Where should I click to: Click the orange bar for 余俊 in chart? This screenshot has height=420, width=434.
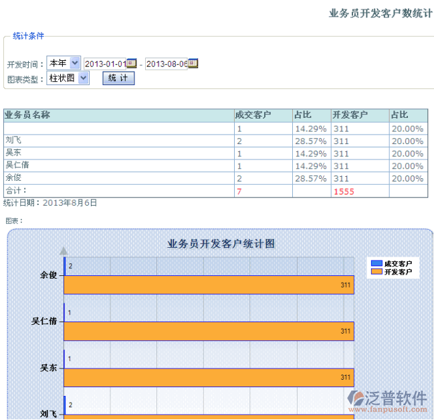(x=209, y=285)
